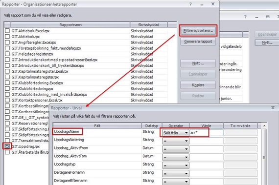The height and width of the screenshot is (185, 279).
Task: Tick the GIT.Helgdagsregister.rpx checkbox
Action: tap(7, 54)
